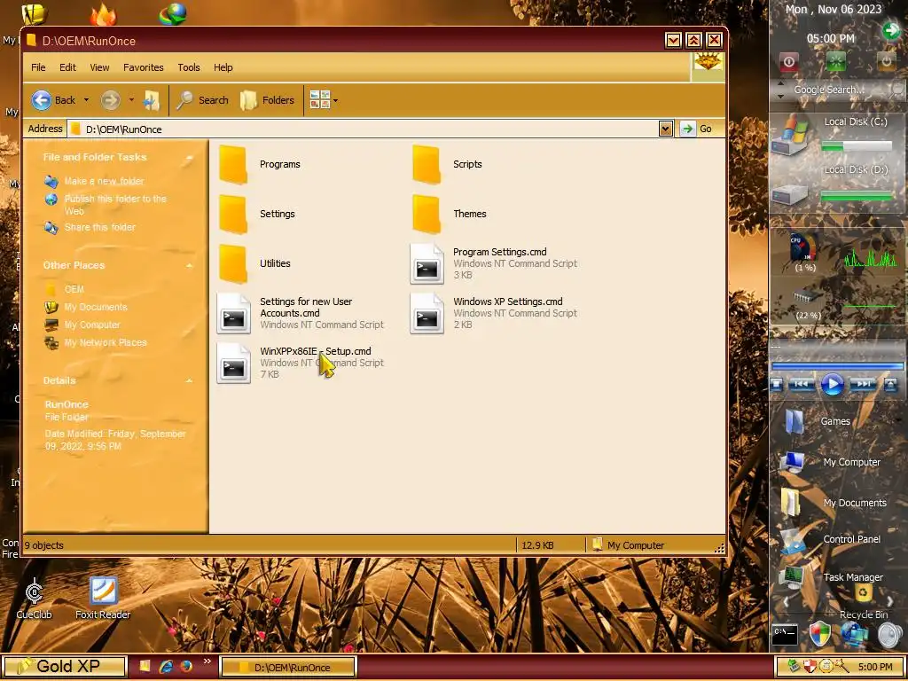
Task: Open the Programs folder
Action: [260, 164]
